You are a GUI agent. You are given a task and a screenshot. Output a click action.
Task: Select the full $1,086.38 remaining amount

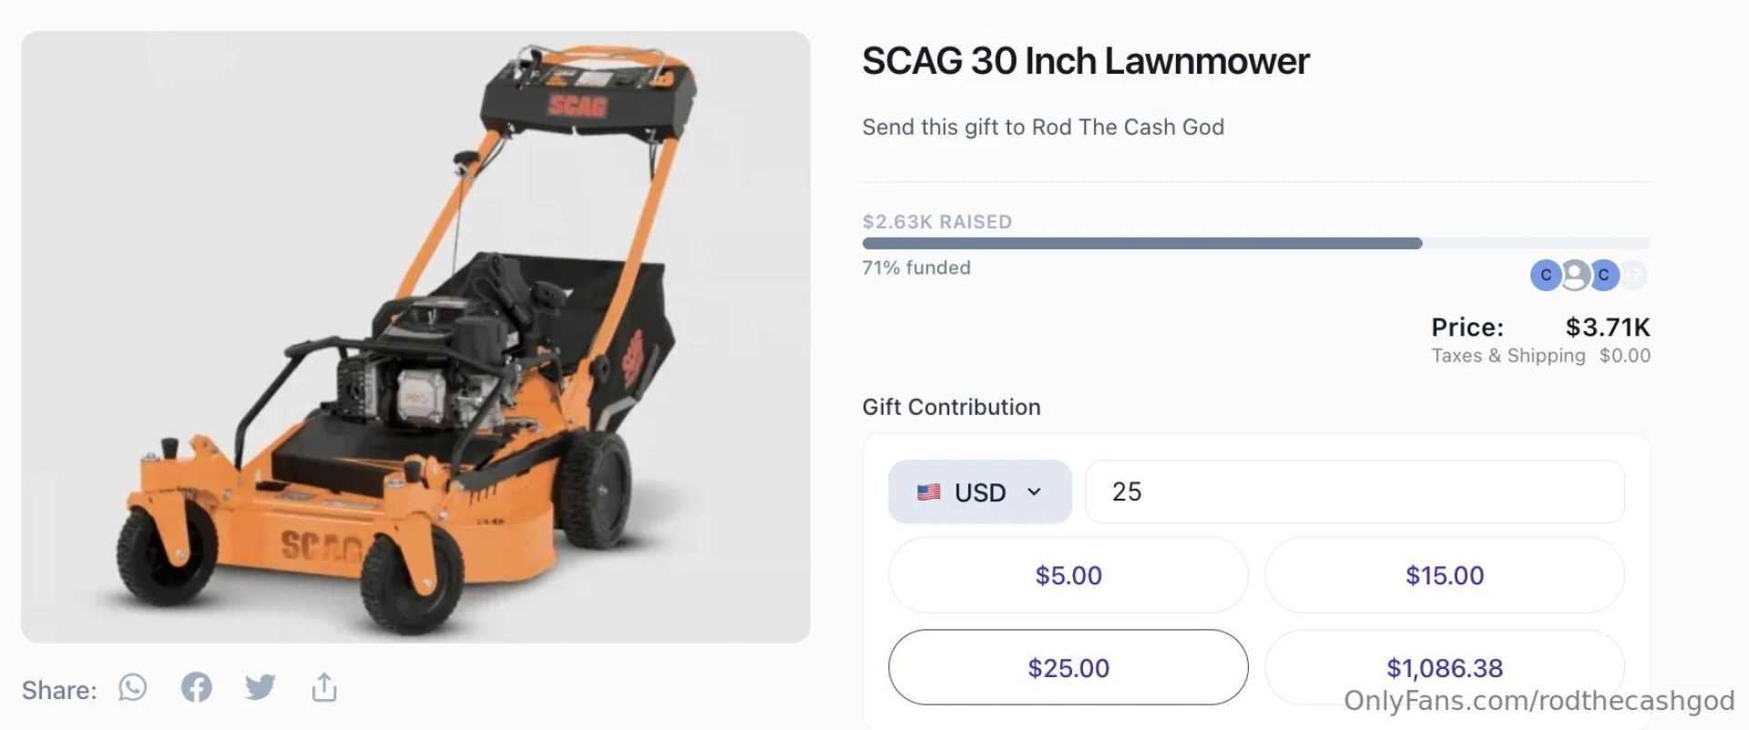(x=1444, y=666)
